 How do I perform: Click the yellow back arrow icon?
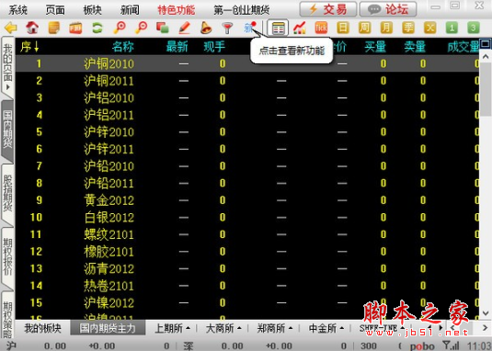point(11,28)
